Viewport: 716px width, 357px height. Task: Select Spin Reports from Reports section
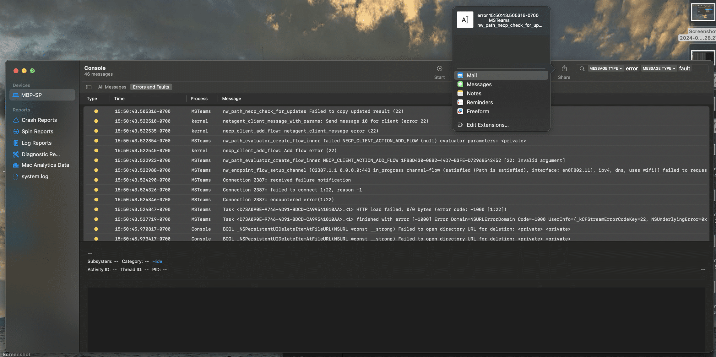coord(37,131)
